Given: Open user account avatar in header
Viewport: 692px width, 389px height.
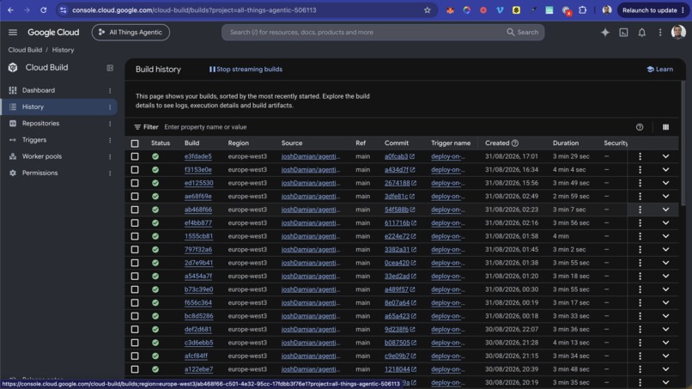Looking at the screenshot, I should pos(678,32).
